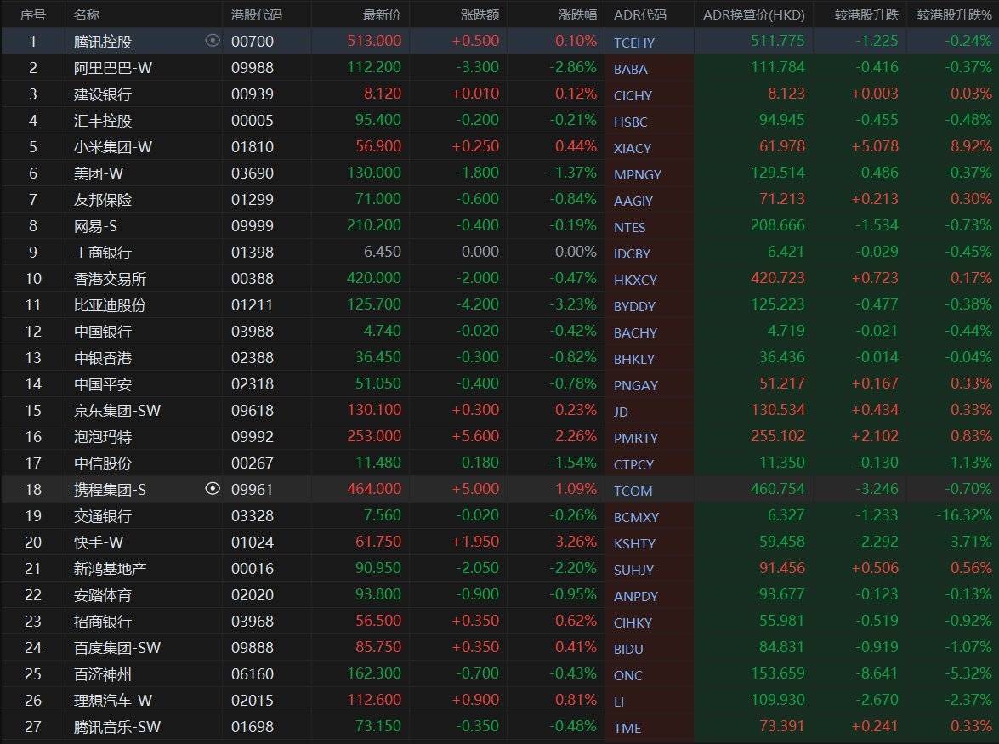
Task: Click ADR converted price 61.978
Action: (781, 146)
